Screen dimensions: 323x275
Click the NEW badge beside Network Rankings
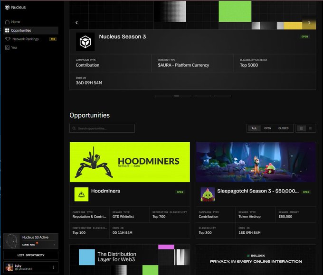click(53, 39)
